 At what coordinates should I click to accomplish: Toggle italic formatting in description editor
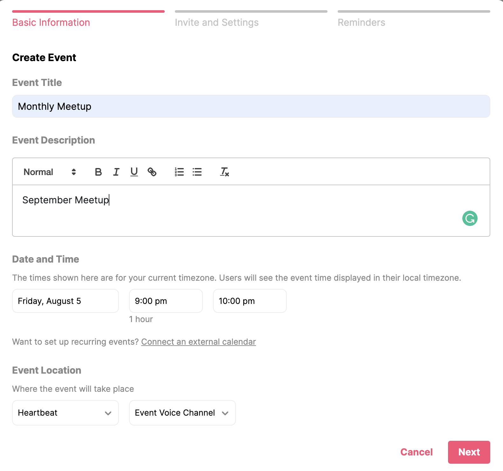tap(116, 172)
